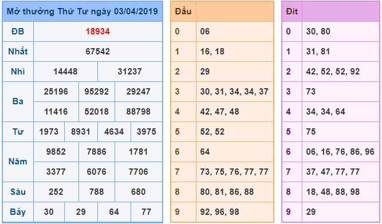
Task: Select second prize number 14448
Action: (x=65, y=72)
